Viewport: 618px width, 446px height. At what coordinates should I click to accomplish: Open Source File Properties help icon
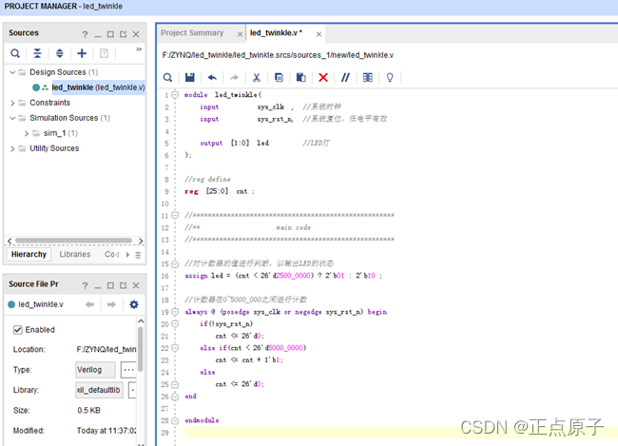(86, 285)
